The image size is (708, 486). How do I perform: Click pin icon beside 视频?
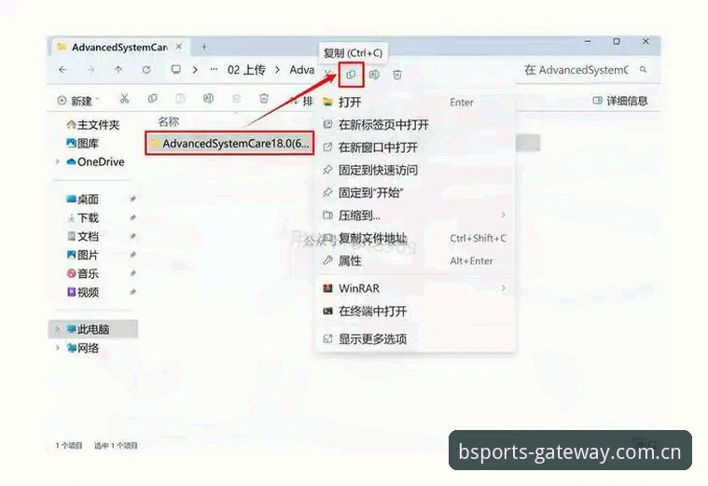pyautogui.click(x=132, y=292)
